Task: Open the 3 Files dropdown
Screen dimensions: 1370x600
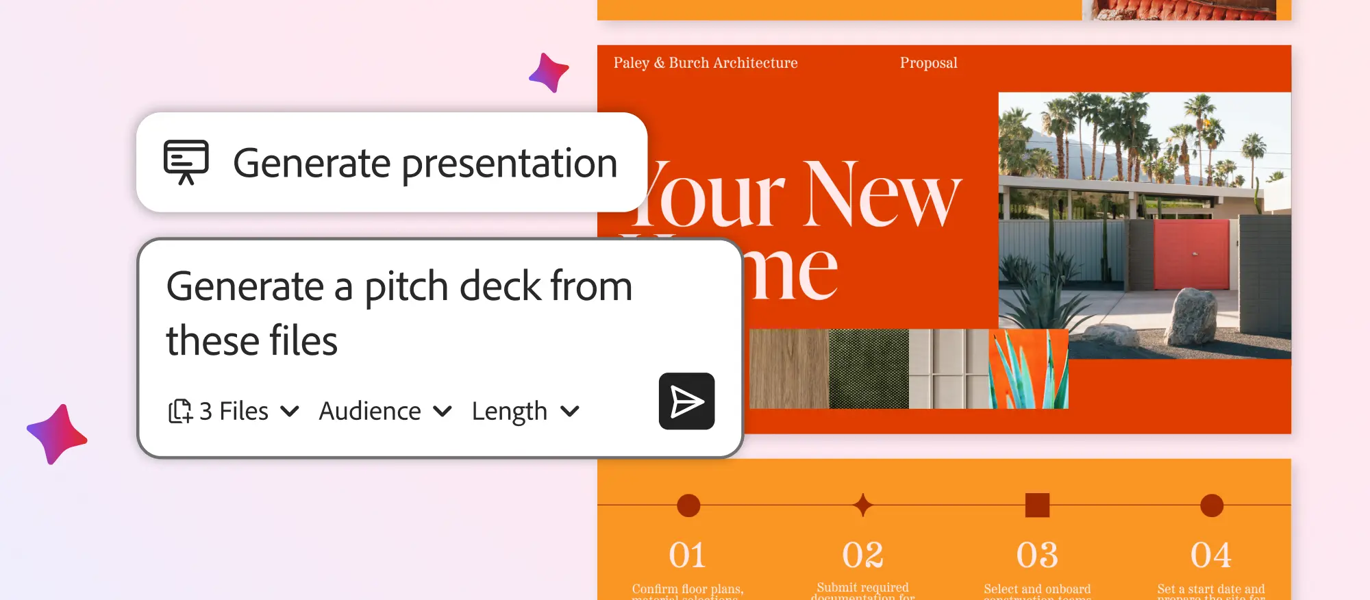Action: coord(234,411)
